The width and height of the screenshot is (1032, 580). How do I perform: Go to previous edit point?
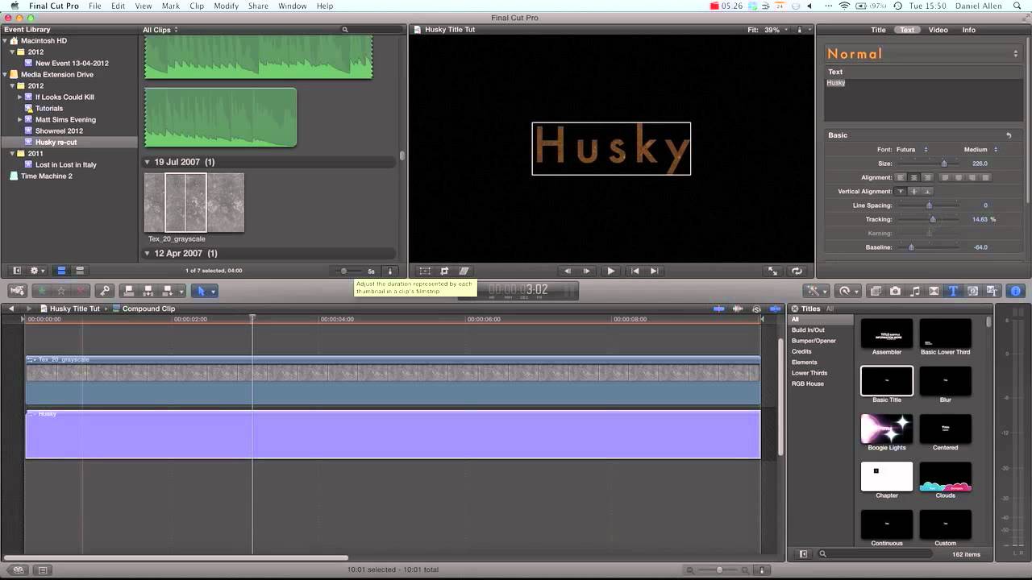pyautogui.click(x=635, y=271)
